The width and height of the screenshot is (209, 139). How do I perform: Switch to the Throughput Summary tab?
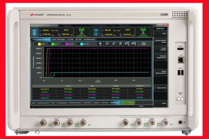pyautogui.click(x=41, y=40)
